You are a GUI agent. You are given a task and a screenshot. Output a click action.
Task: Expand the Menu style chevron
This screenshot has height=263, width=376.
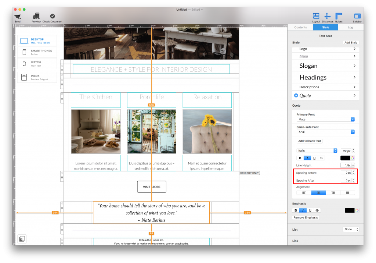354,56
